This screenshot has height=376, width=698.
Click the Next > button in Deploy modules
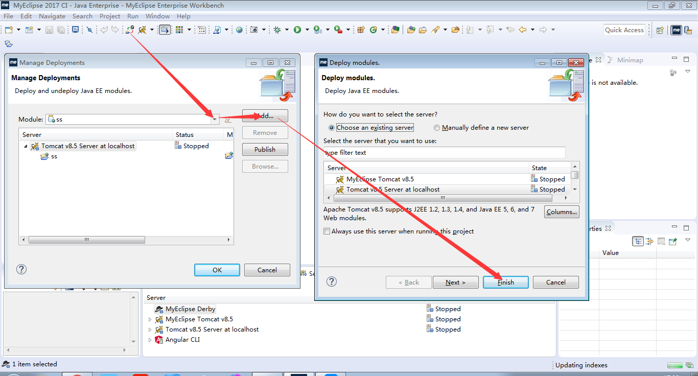click(456, 283)
